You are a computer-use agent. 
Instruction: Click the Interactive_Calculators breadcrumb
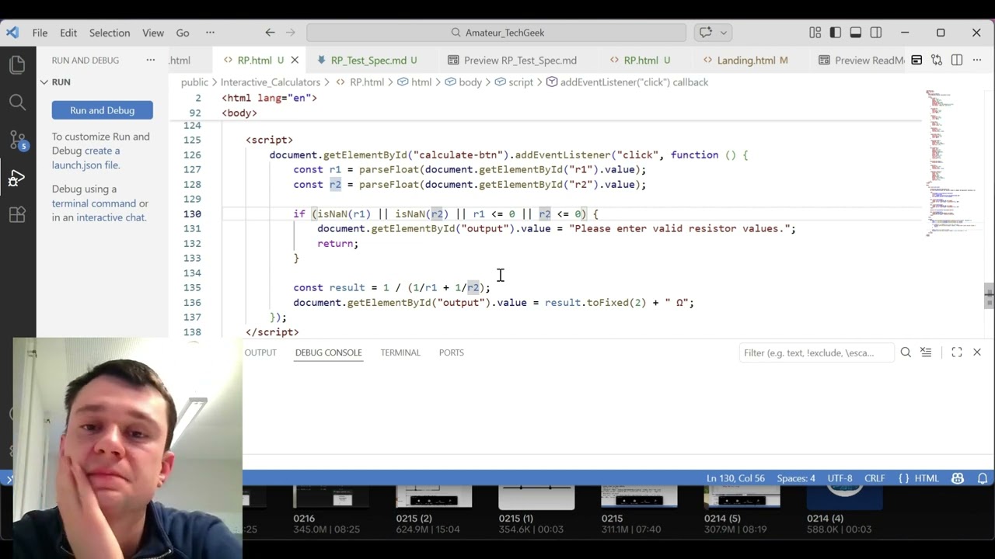(x=270, y=82)
